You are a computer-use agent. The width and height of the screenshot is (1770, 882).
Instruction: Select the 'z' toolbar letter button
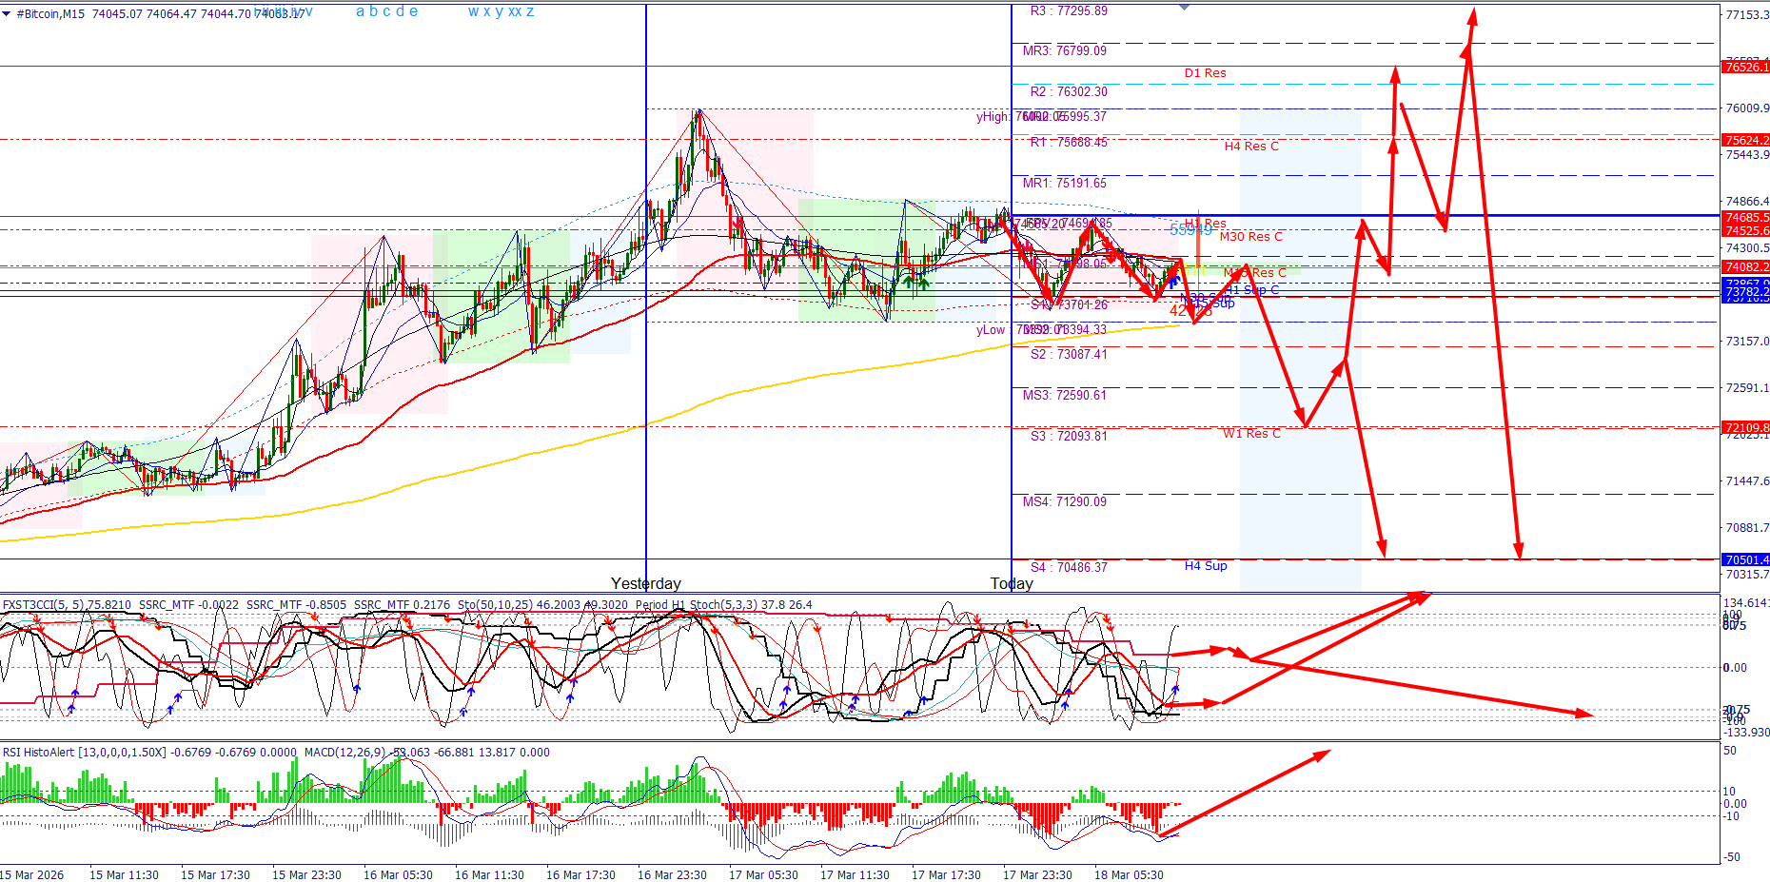[x=530, y=12]
